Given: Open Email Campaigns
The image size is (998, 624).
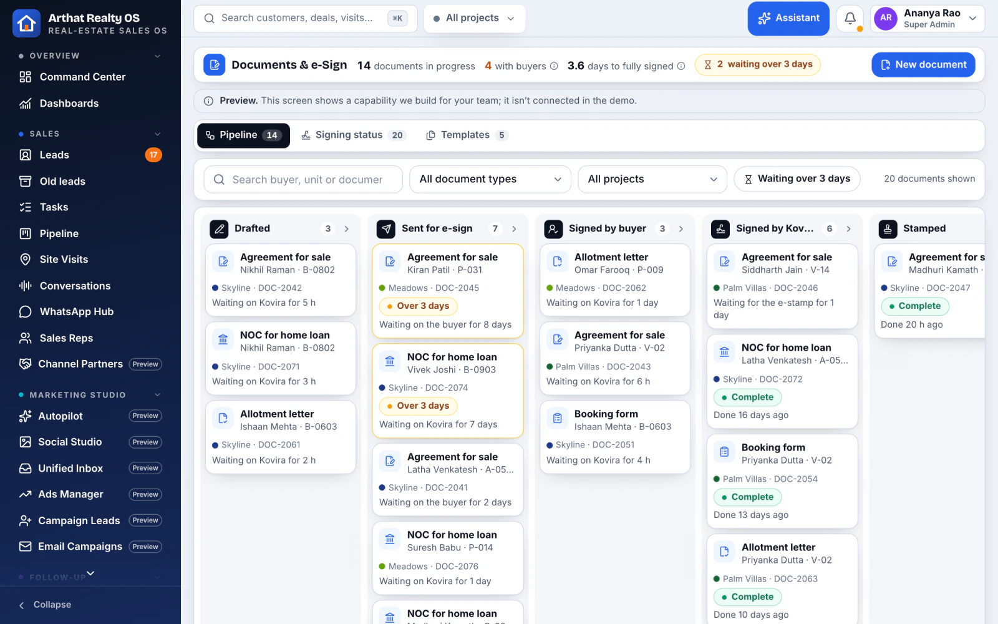Looking at the screenshot, I should 90,547.
